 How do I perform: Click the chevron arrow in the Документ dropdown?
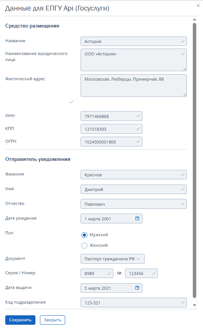139,259
